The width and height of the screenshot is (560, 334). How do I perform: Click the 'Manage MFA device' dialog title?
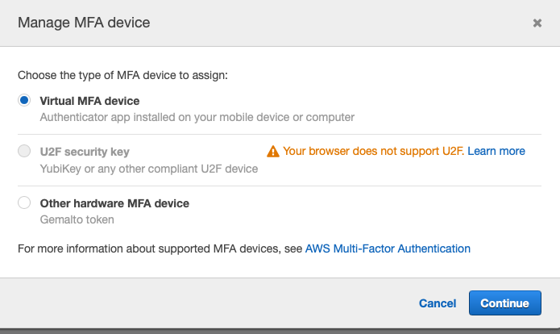[84, 23]
